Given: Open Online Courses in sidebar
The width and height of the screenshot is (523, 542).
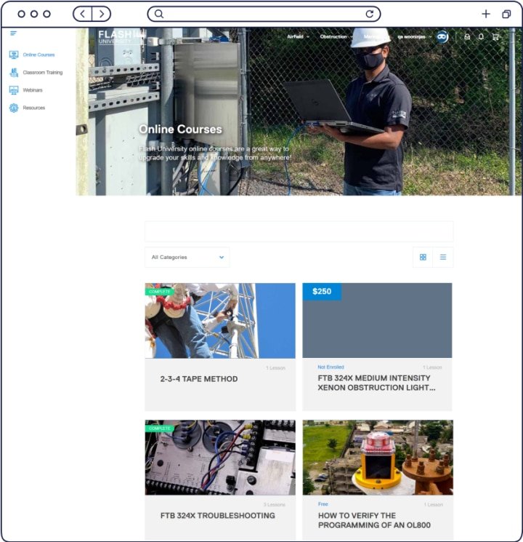Looking at the screenshot, I should coord(38,55).
